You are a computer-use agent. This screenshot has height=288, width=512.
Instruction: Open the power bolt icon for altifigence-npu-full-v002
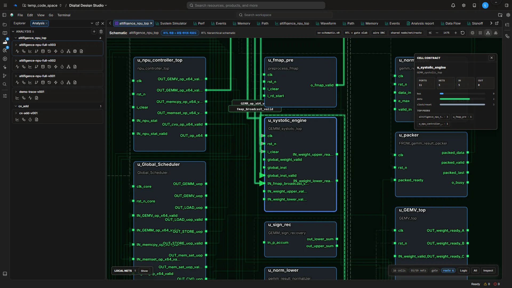pyautogui.click(x=56, y=67)
